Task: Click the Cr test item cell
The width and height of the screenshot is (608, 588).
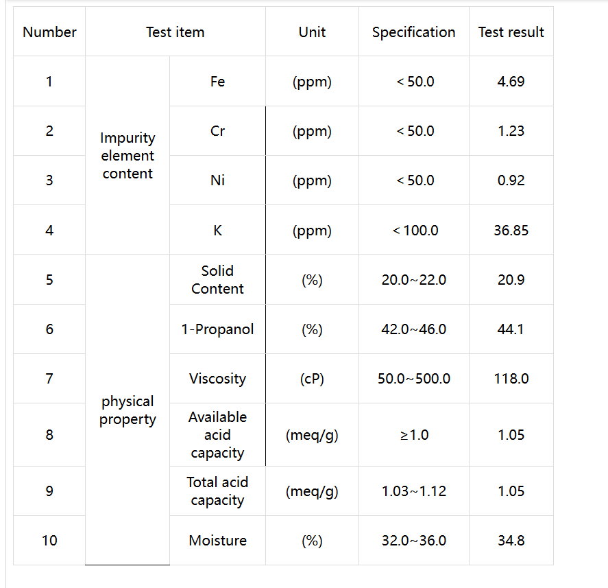Action: [217, 131]
